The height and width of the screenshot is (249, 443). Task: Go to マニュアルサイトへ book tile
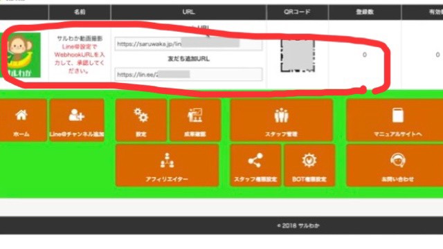pyautogui.click(x=395, y=120)
